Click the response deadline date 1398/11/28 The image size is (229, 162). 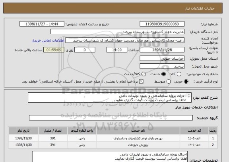(x=162, y=50)
